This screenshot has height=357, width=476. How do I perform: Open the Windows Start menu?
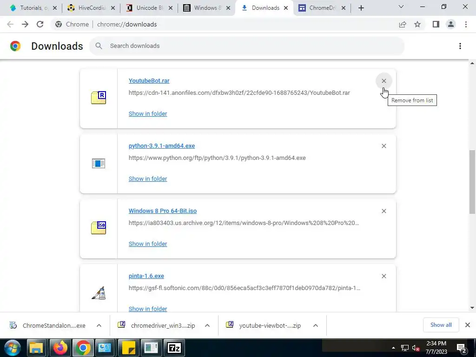point(13,348)
